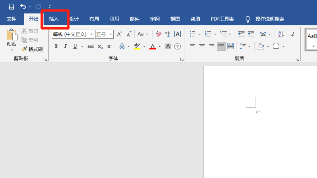This screenshot has width=317, height=178.
Task: Click the clear formatting eraser icon
Action: pos(158,34)
